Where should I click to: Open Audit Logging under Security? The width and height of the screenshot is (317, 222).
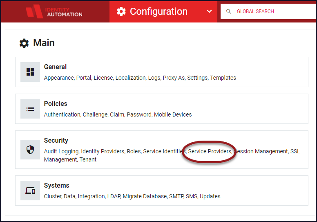61,152
